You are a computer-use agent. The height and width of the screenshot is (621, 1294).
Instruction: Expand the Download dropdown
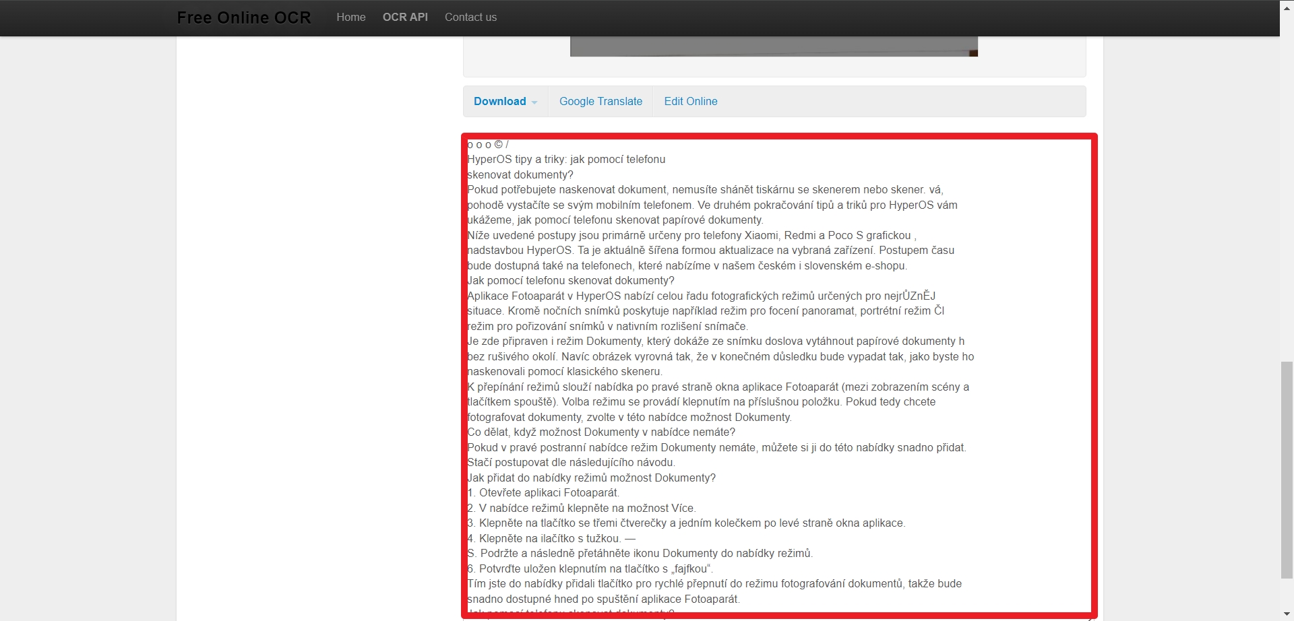click(505, 102)
